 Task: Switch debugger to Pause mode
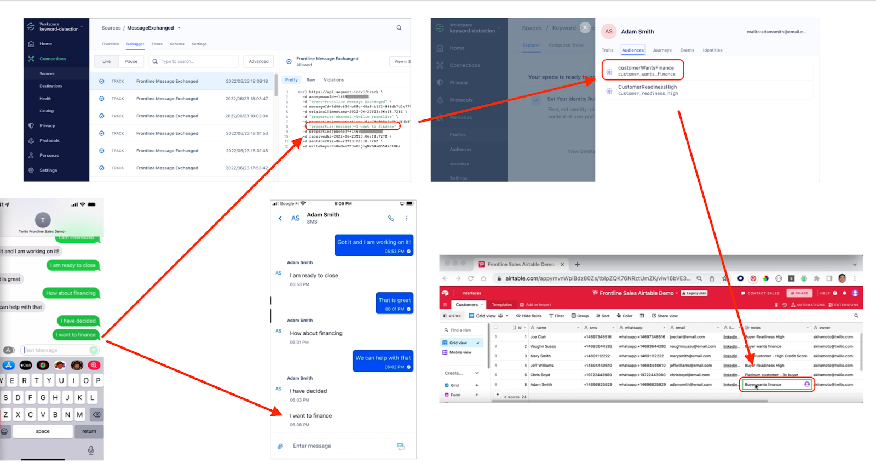[131, 61]
